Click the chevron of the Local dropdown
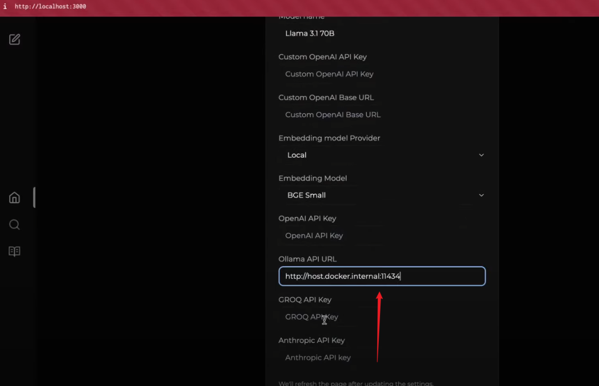This screenshot has width=599, height=386. [481, 155]
